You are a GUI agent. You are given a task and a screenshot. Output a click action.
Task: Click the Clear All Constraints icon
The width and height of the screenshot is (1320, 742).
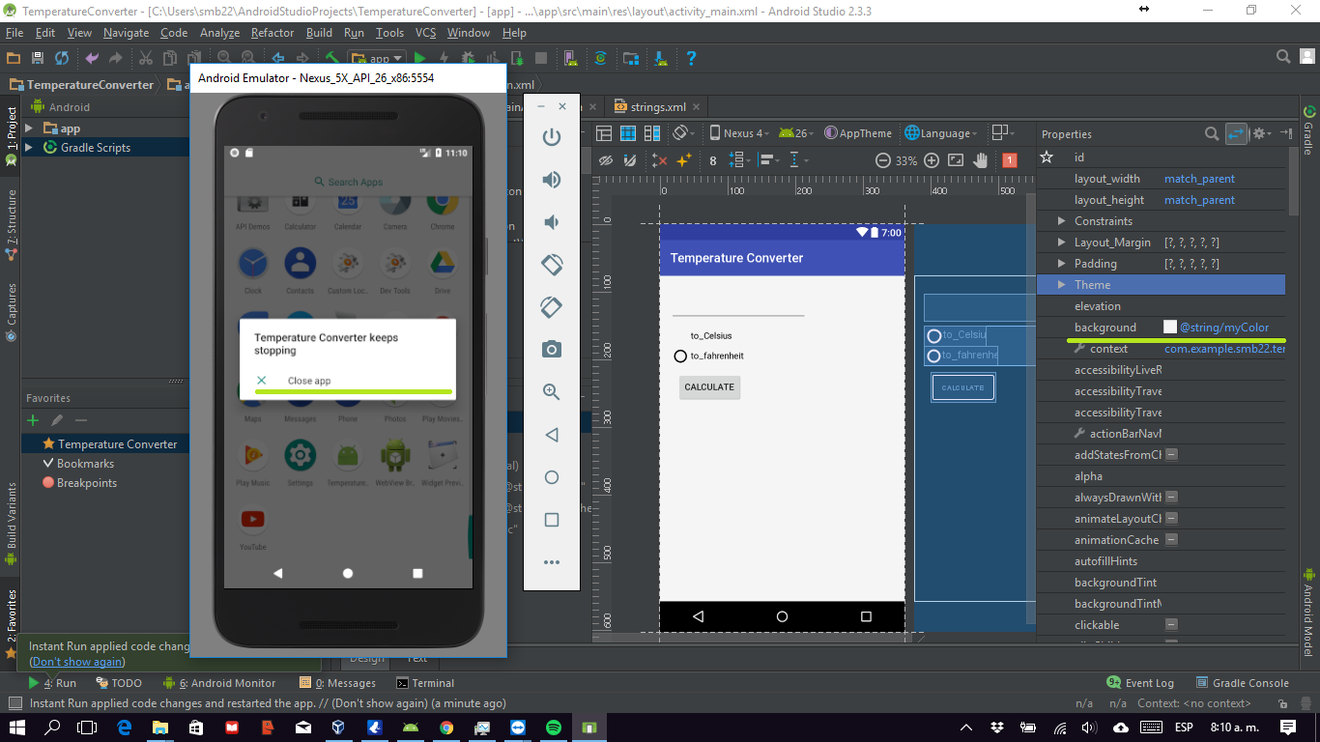coord(660,160)
